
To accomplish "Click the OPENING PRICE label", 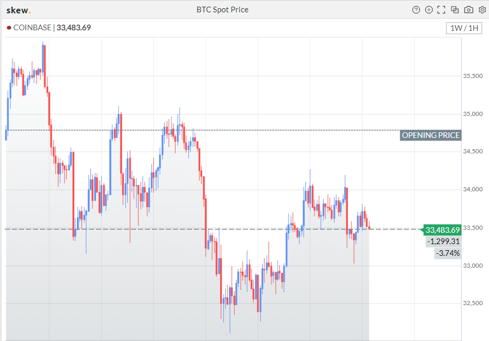I will click(431, 135).
